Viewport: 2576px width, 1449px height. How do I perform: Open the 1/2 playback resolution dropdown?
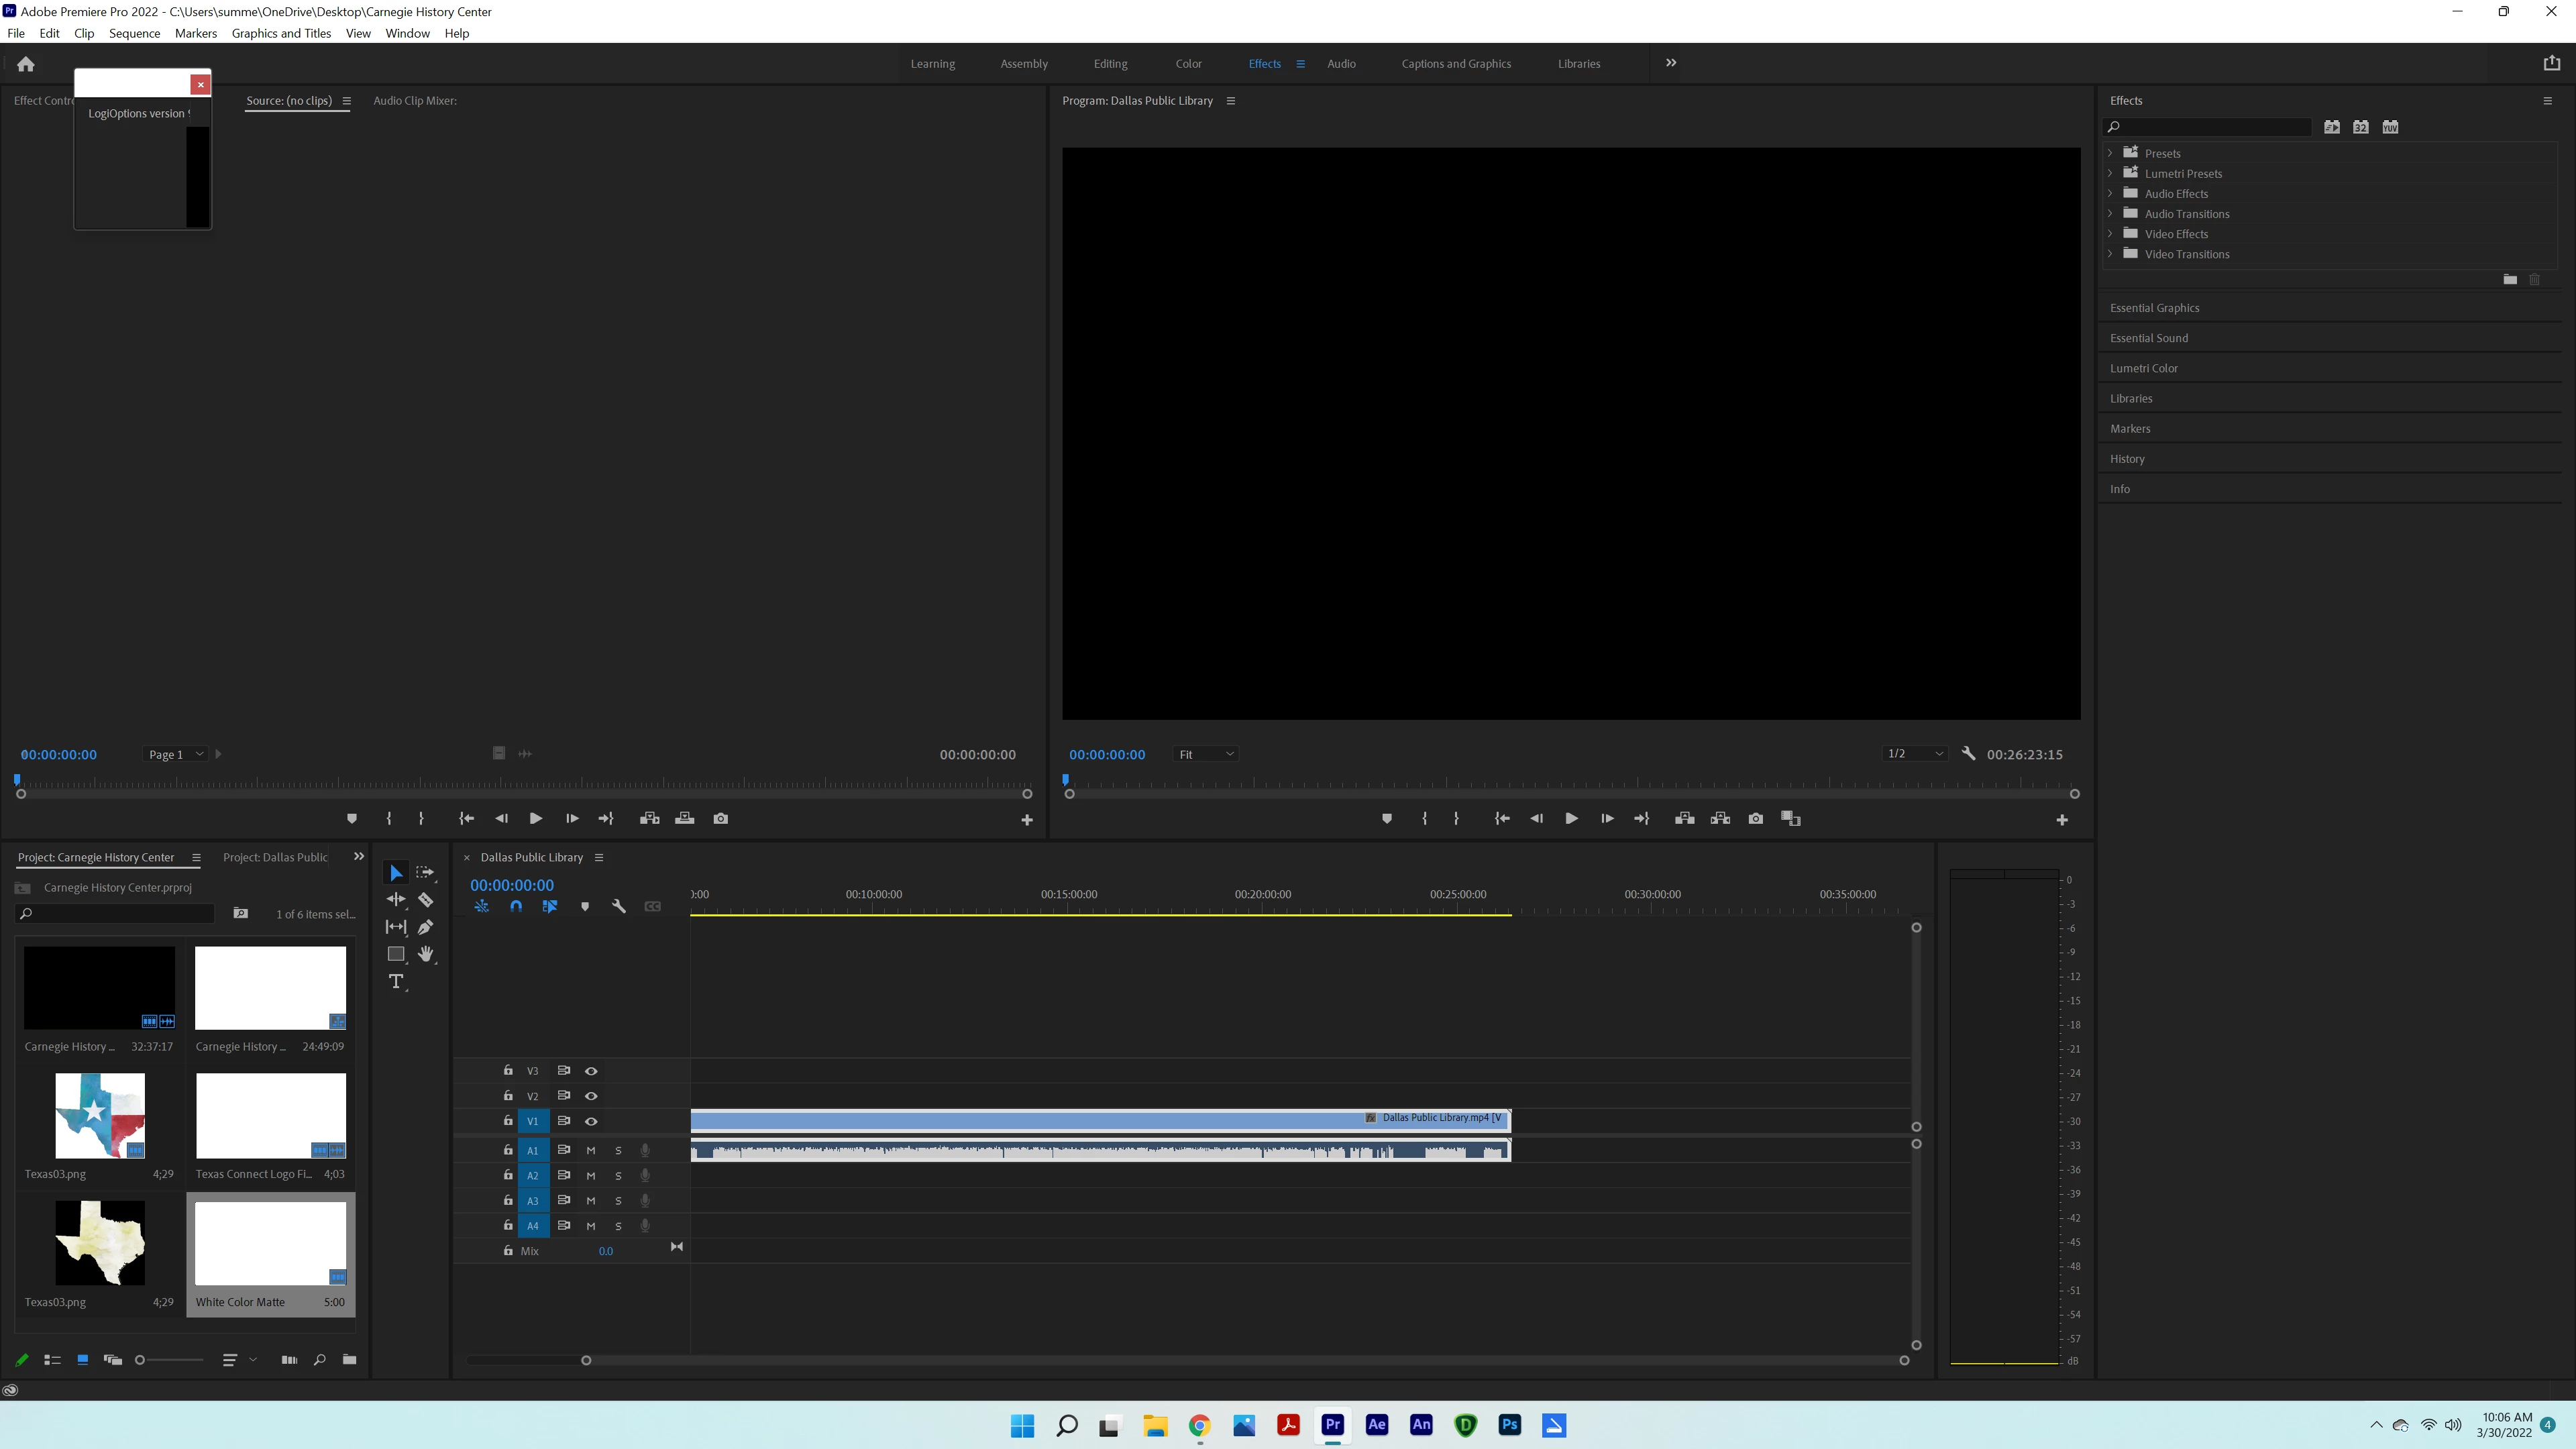point(1914,754)
